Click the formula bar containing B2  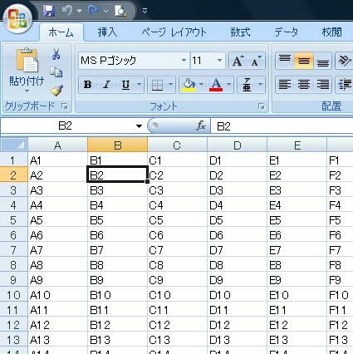coord(282,126)
